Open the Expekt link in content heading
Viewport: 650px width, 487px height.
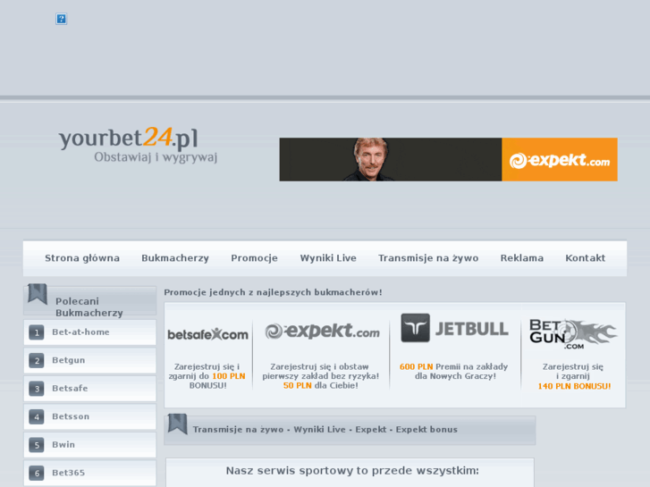tap(371, 430)
